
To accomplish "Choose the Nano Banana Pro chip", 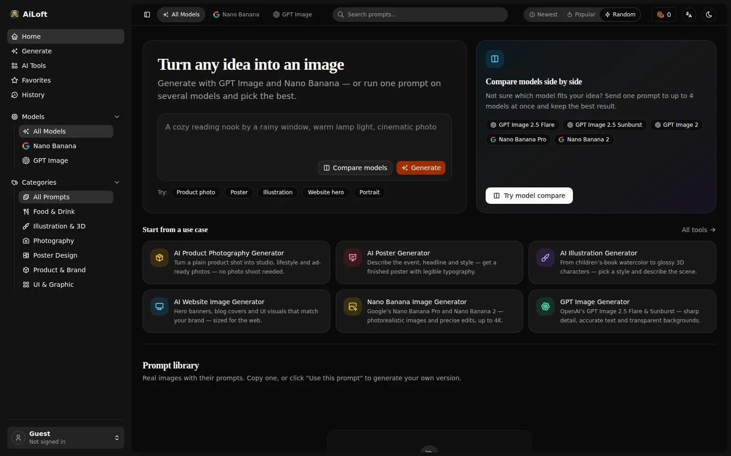I will (x=518, y=140).
